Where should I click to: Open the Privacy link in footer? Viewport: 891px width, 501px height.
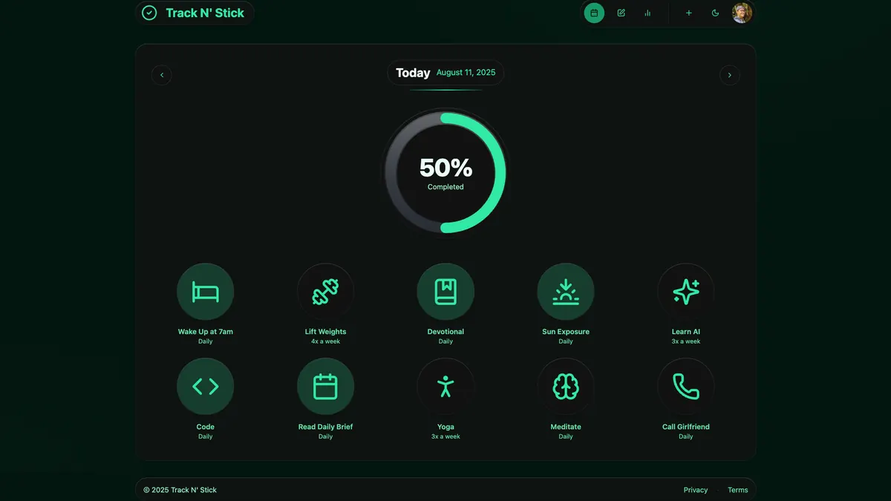[x=696, y=490]
